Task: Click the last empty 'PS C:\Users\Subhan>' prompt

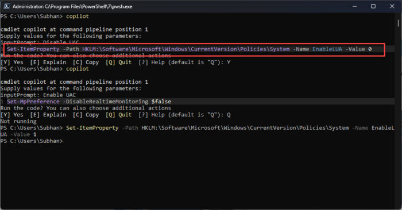Action: click(32, 141)
